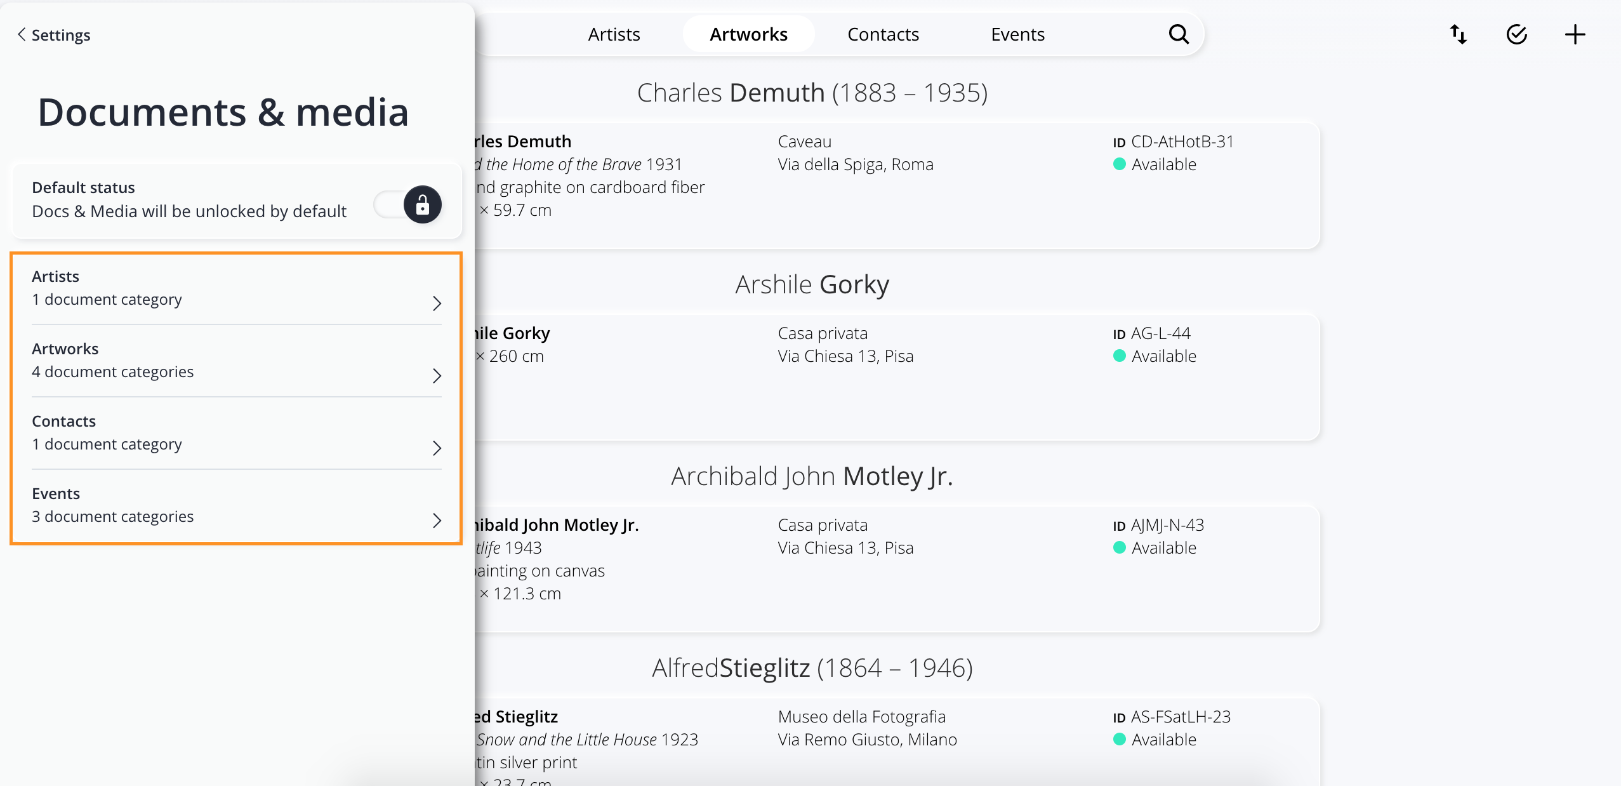The image size is (1621, 786).
Task: Open artwork card with ID AJMJ-N-43
Action: pyautogui.click(x=897, y=568)
